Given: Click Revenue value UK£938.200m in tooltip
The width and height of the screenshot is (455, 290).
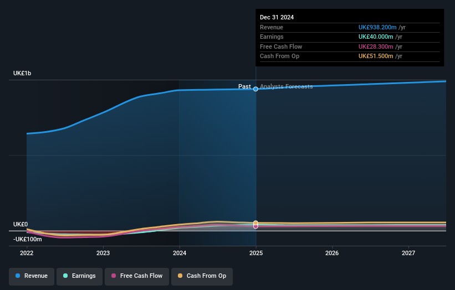Looking at the screenshot, I should [377, 27].
